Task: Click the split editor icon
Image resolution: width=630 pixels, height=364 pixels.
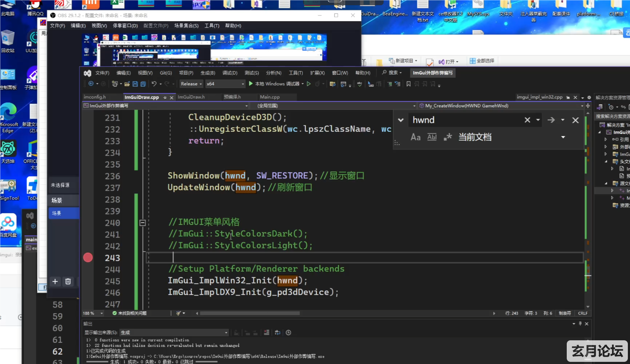Action: tap(588, 106)
